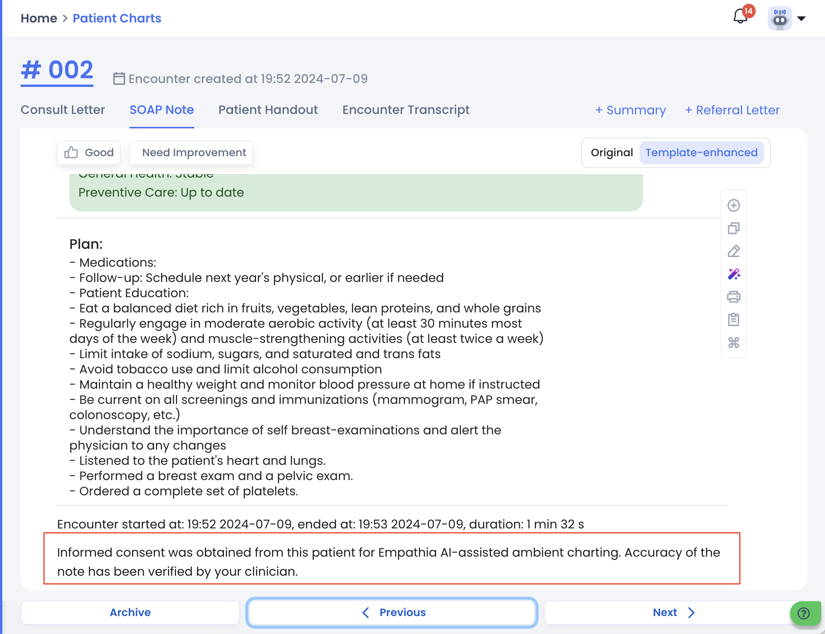Screen dimensions: 825x634
Task: Add a Referral Letter
Action: (x=732, y=110)
